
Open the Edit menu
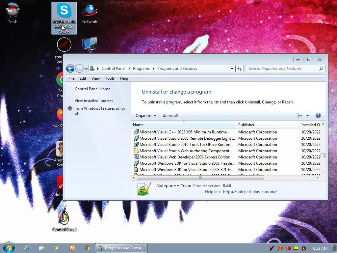[83, 78]
